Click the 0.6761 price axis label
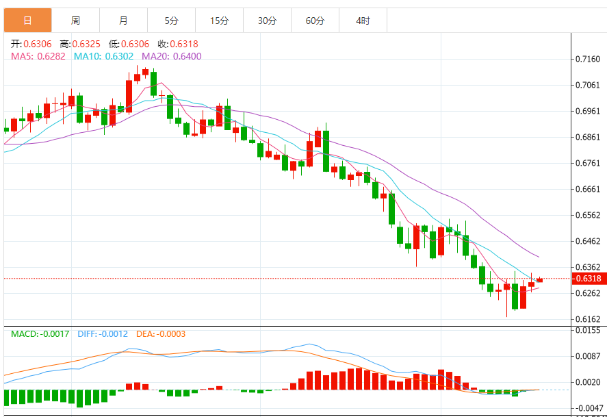 coord(588,163)
